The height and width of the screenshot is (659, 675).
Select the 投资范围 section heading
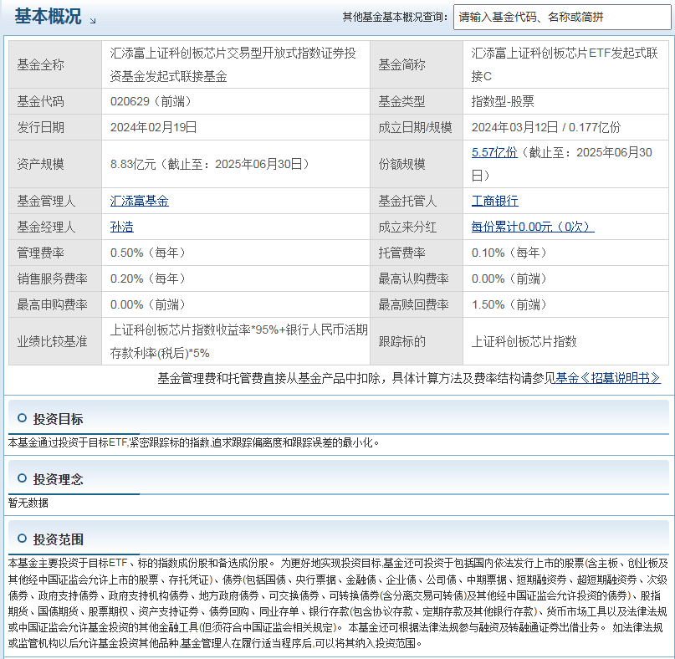[x=58, y=539]
